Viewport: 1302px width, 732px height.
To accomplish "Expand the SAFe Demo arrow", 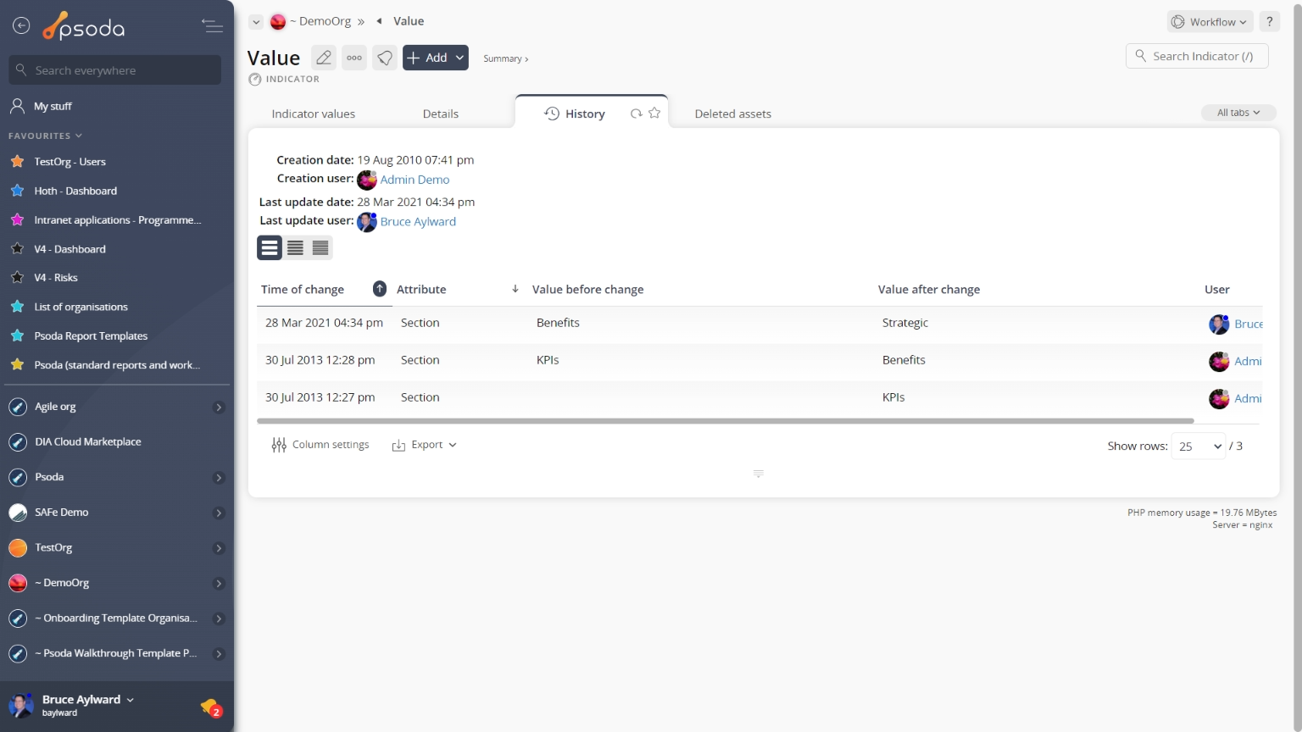I will 219,513.
